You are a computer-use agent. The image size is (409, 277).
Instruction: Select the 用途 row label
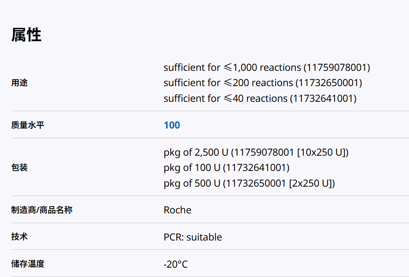pyautogui.click(x=20, y=83)
